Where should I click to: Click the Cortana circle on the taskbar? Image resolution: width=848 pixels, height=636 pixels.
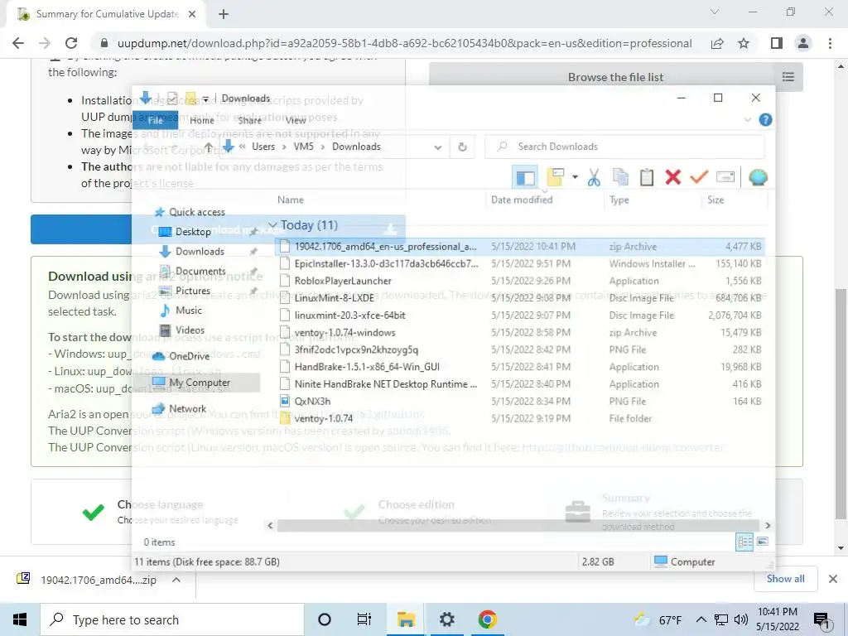point(325,619)
